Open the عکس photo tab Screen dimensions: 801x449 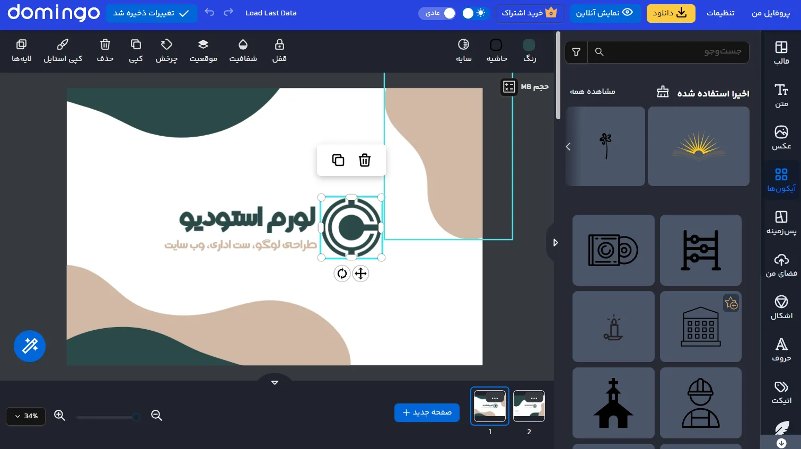pyautogui.click(x=781, y=137)
